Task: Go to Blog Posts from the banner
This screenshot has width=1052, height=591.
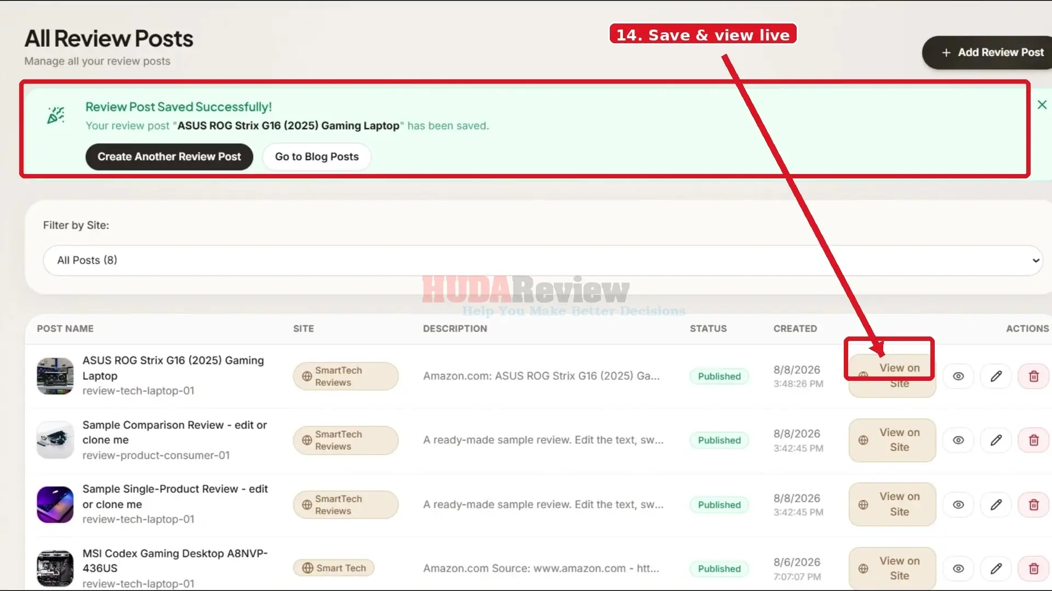Action: 317,157
